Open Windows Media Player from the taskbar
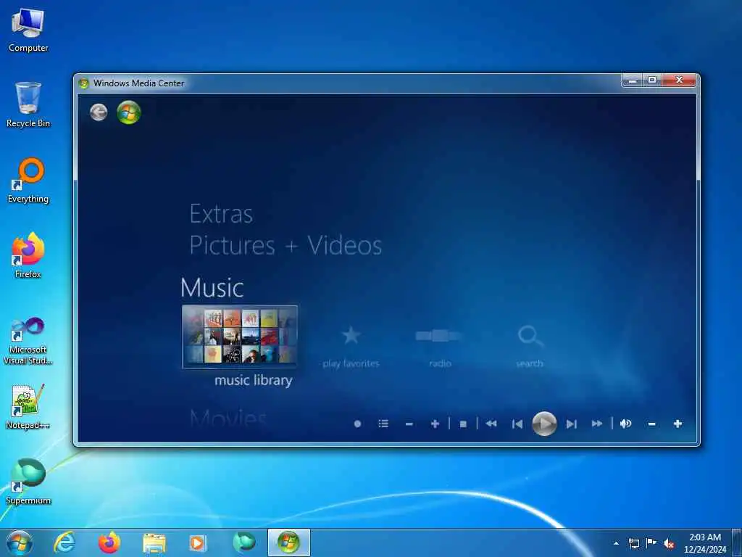Screen dimensions: 742x557 click(198, 542)
